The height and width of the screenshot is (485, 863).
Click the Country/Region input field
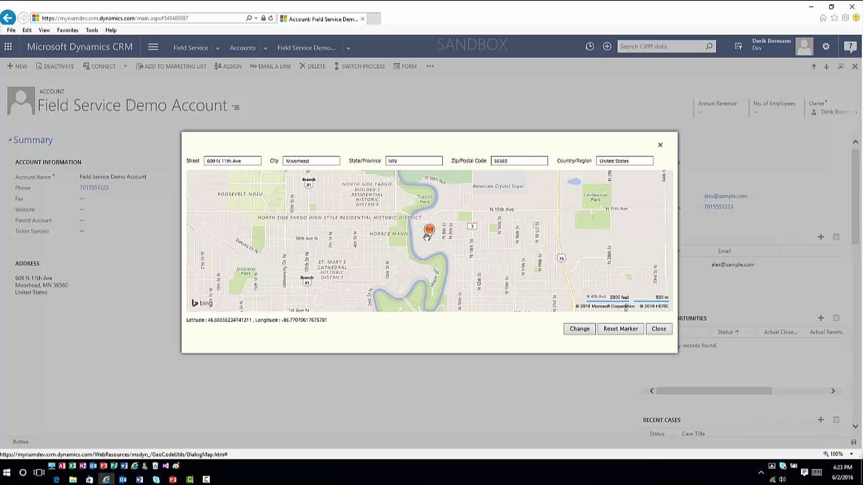(624, 161)
